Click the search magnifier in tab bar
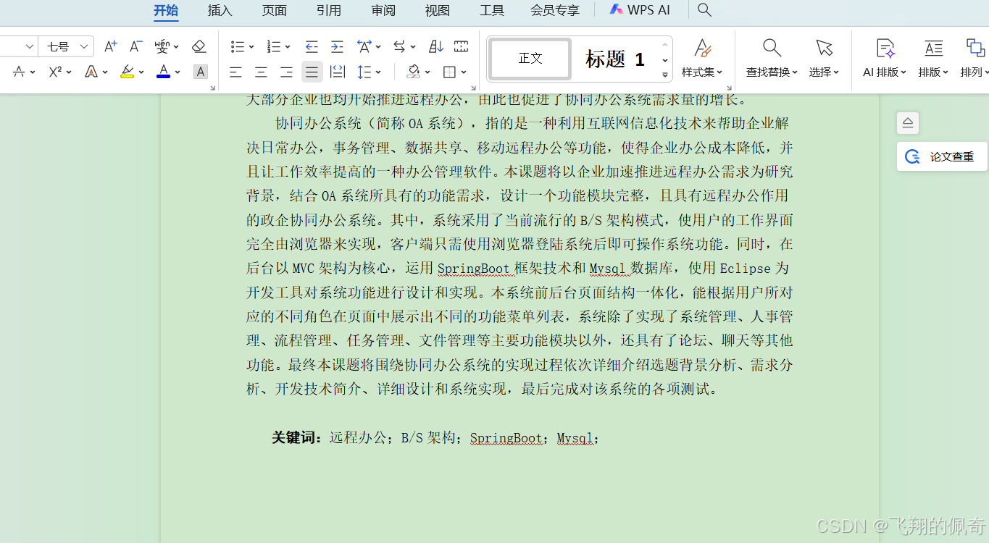The height and width of the screenshot is (543, 989). tap(704, 10)
